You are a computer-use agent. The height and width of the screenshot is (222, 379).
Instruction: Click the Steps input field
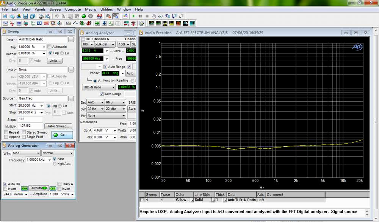click(x=30, y=119)
